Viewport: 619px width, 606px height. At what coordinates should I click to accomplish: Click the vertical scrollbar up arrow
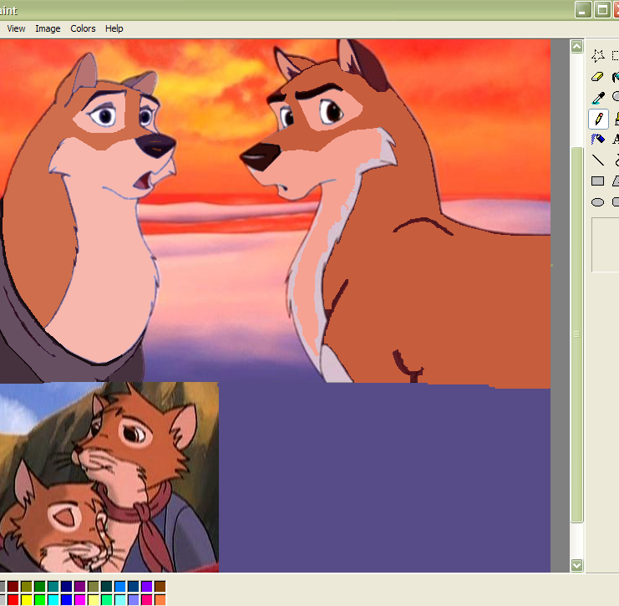click(x=576, y=47)
